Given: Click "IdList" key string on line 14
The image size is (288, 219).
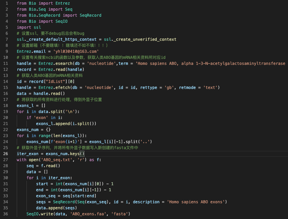Looking at the screenshot, I should tap(55, 82).
